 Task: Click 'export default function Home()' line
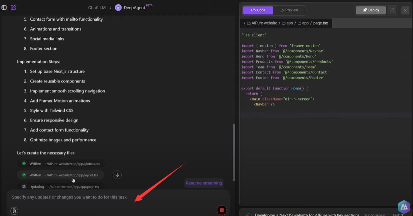pos(275,88)
